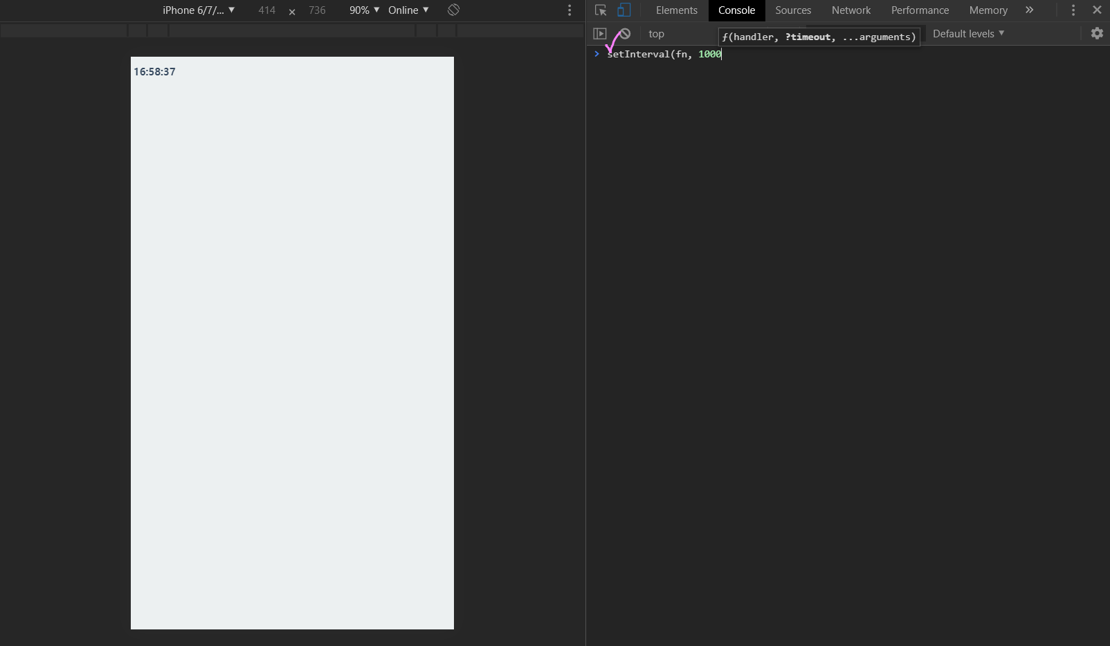
Task: Rotate the device with the rotate icon
Action: (453, 10)
